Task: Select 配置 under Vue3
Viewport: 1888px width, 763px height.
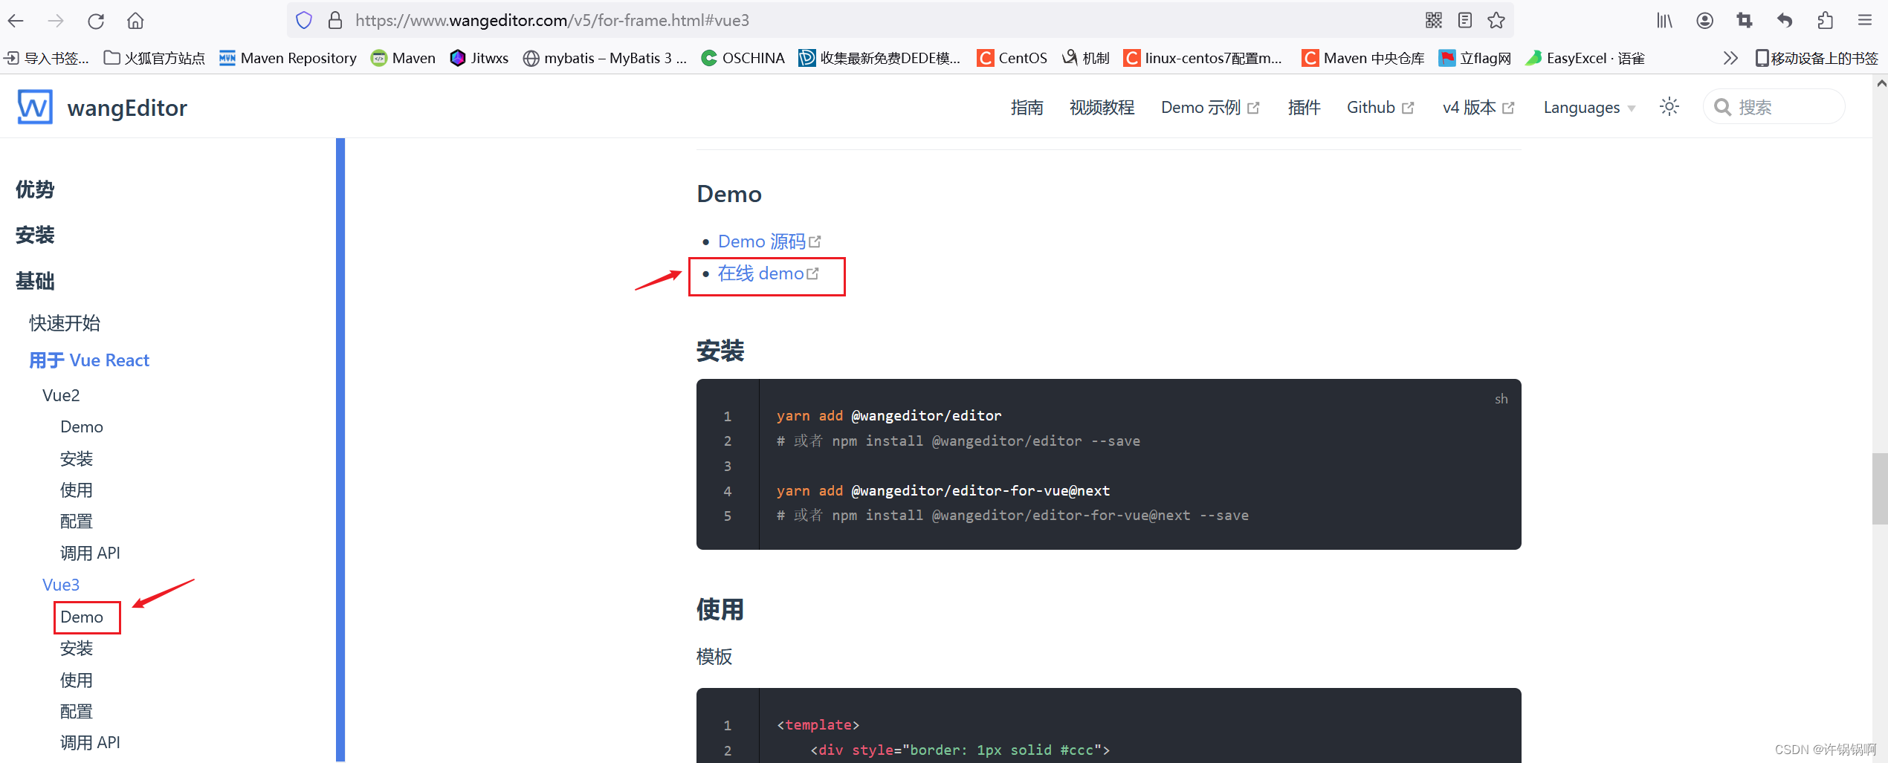Action: (77, 711)
